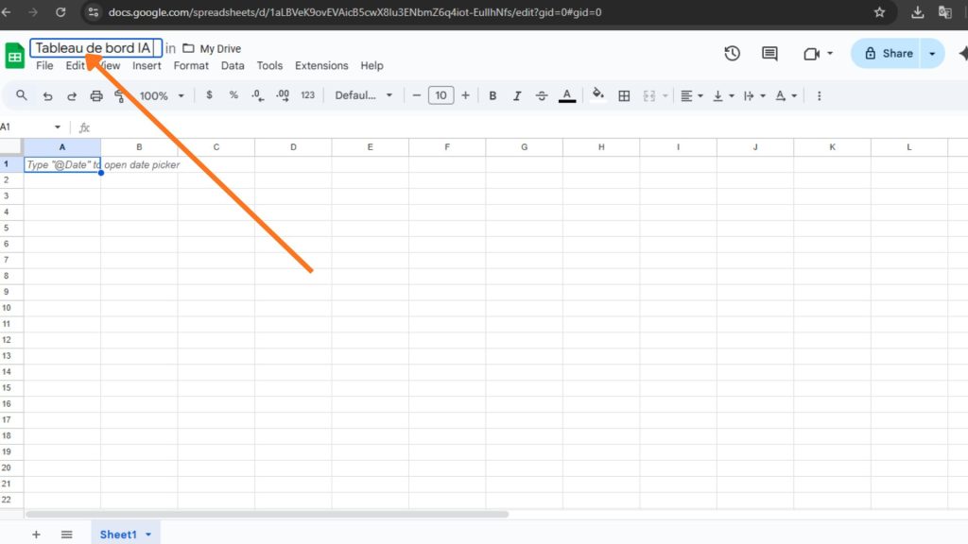Toggle italic formatting
The image size is (968, 544).
(x=517, y=94)
